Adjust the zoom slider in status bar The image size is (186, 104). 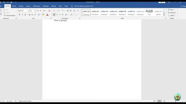click(x=176, y=101)
